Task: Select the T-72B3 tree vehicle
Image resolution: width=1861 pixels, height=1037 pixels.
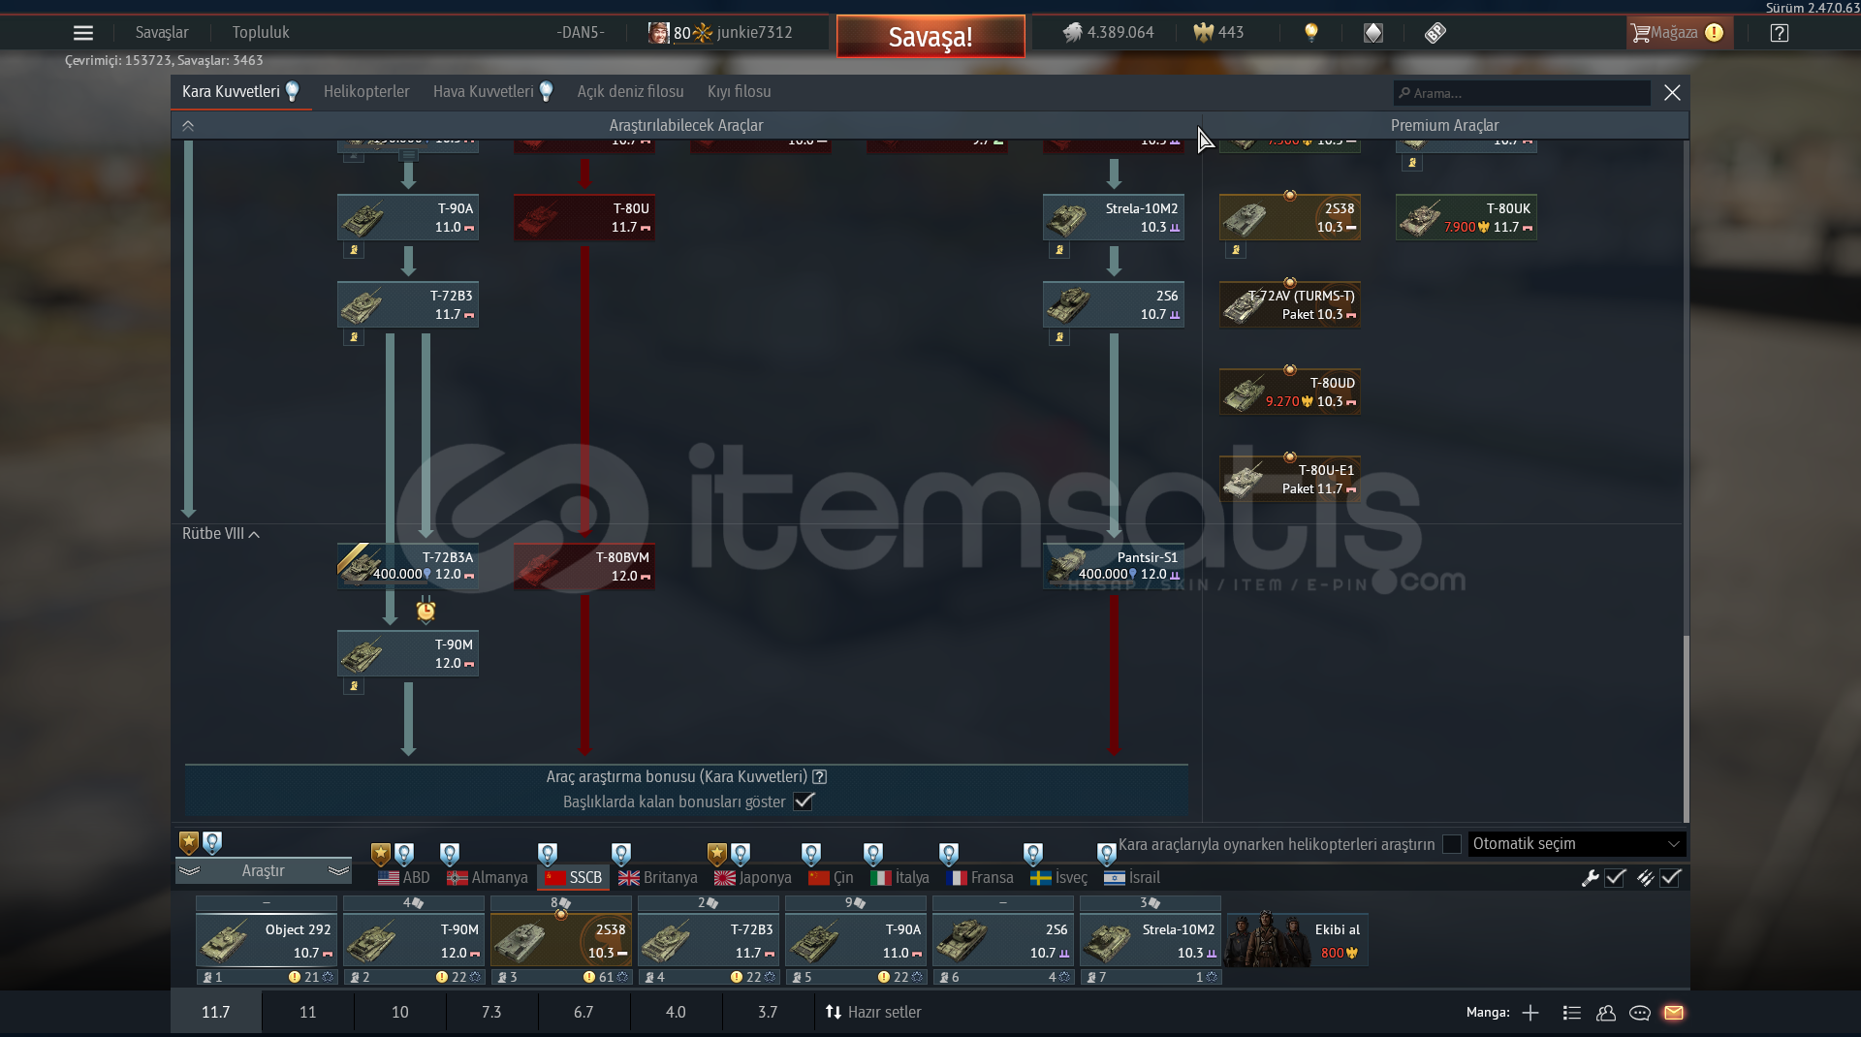Action: click(x=408, y=305)
